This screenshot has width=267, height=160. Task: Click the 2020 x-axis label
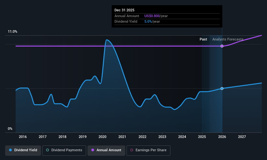[x=102, y=137]
